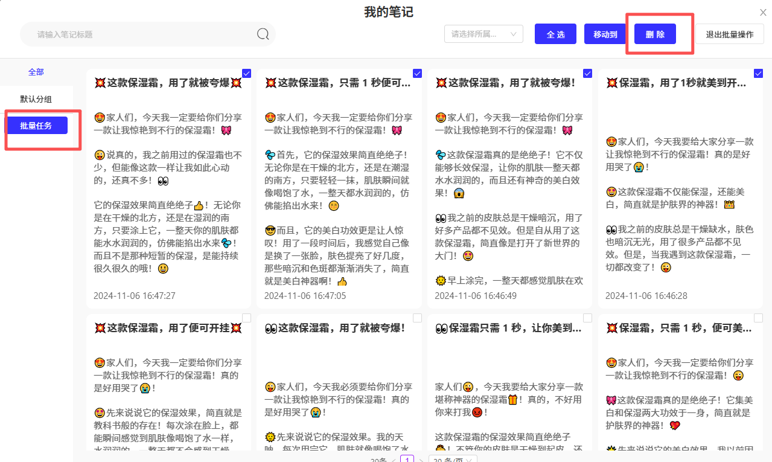The image size is (772, 462).
Task: Check the 保湿霜只需 1 秒 note checkbox
Action: [x=588, y=318]
